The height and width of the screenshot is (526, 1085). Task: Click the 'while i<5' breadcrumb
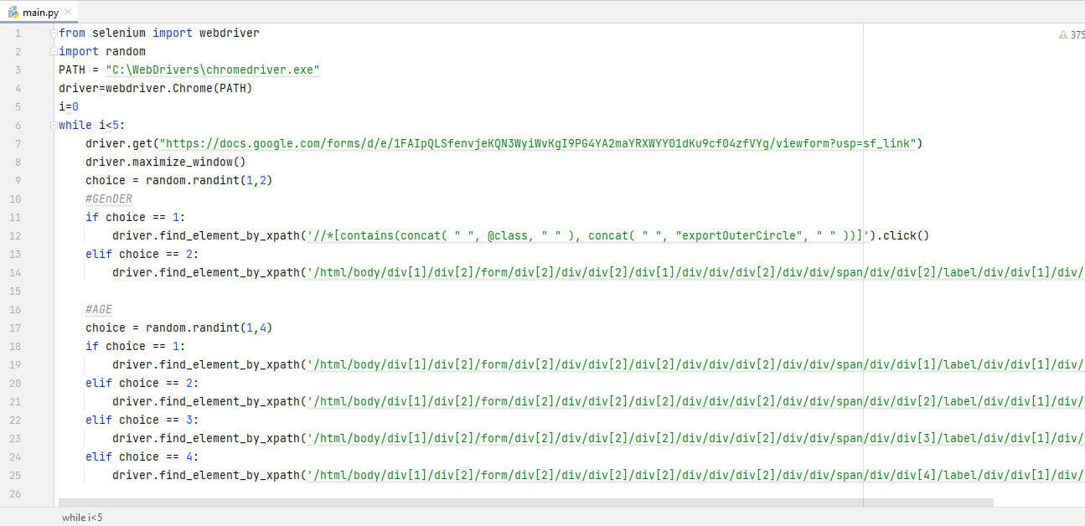tap(82, 518)
